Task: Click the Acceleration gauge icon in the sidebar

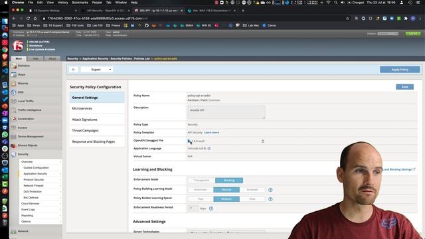Action: (14, 119)
